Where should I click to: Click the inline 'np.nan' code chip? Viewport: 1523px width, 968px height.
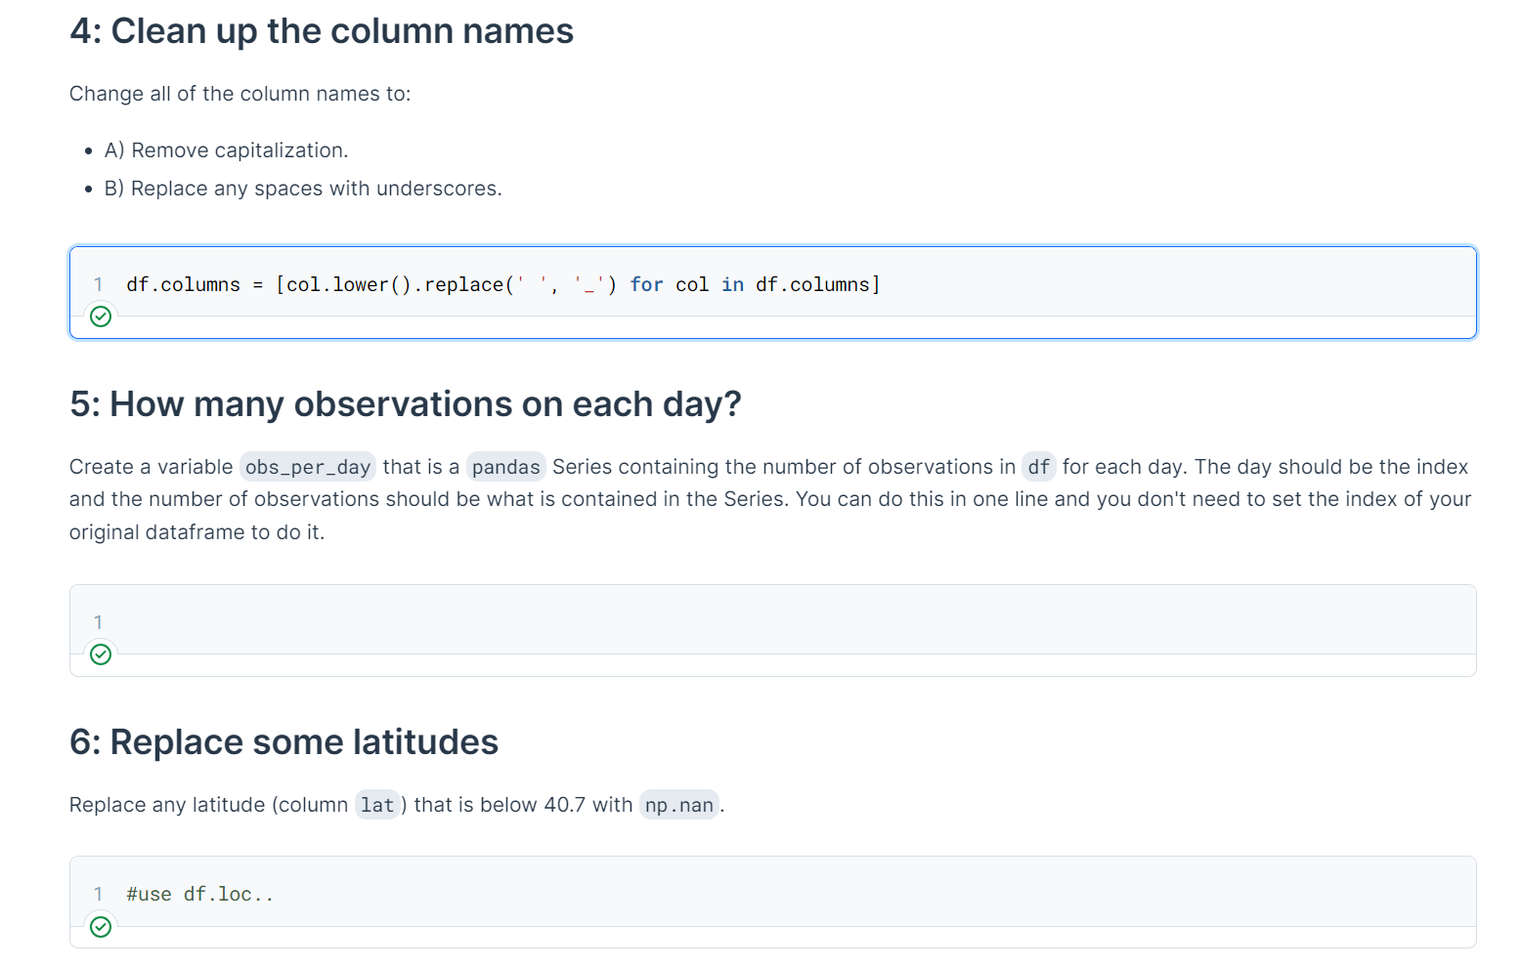click(678, 806)
